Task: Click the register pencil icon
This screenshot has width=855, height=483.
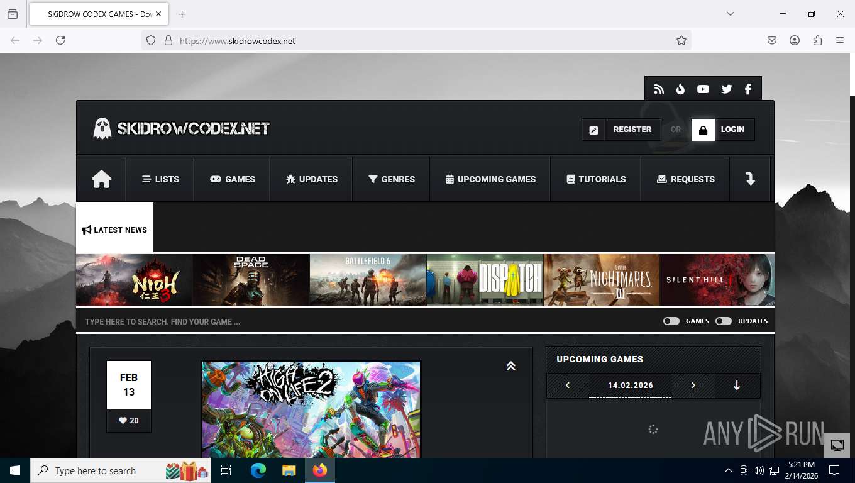Action: [x=593, y=130]
